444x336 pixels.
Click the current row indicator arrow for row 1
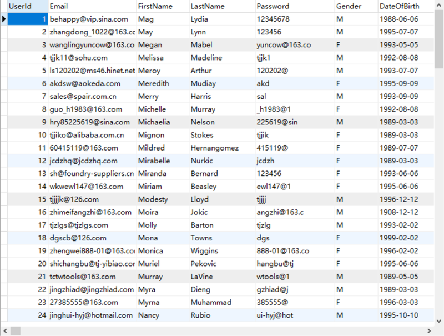pos(4,19)
